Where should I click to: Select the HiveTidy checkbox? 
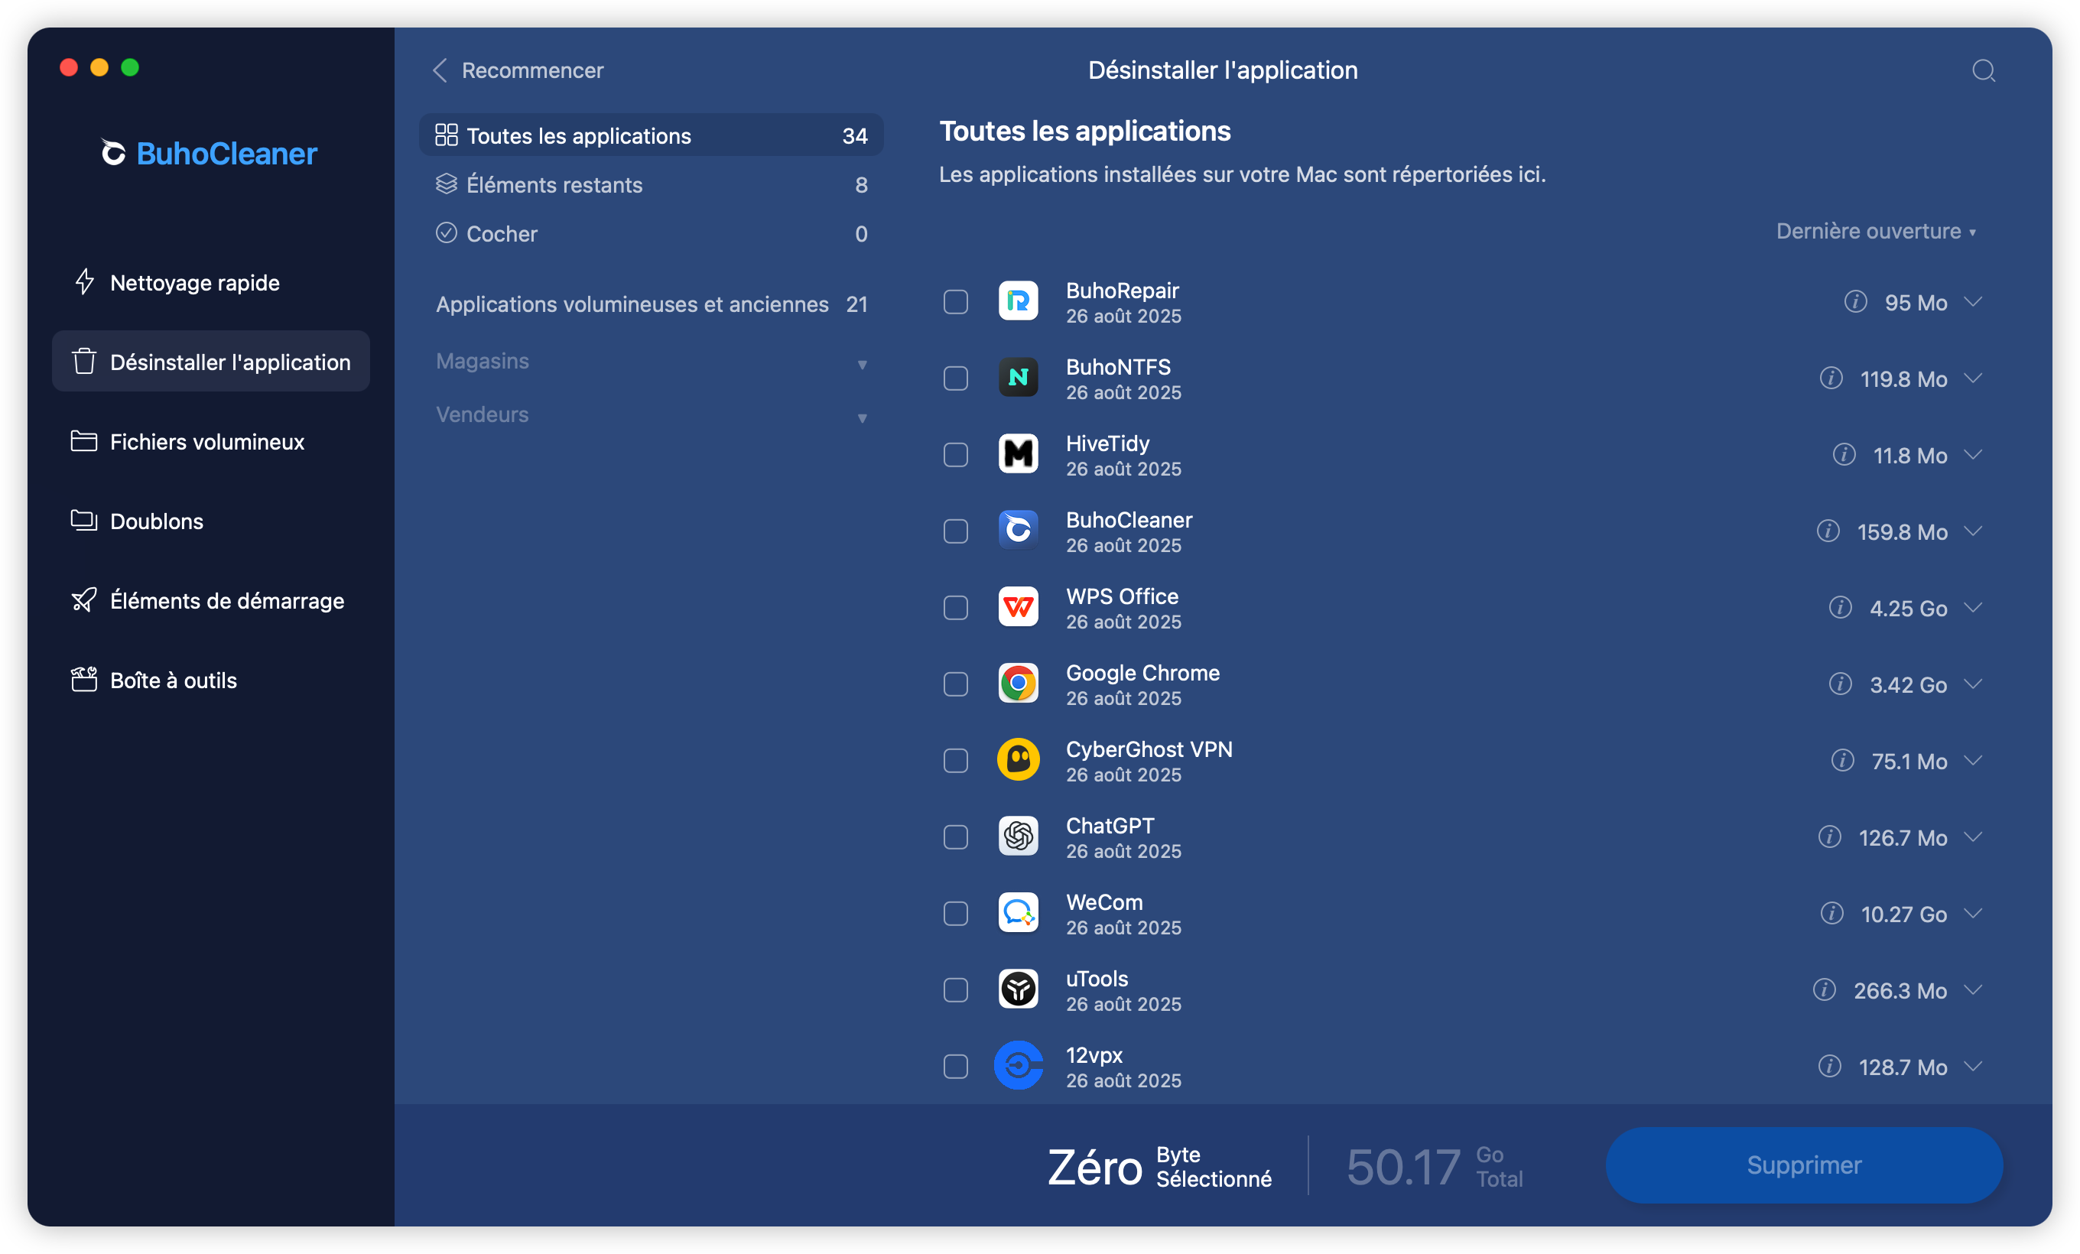tap(955, 454)
